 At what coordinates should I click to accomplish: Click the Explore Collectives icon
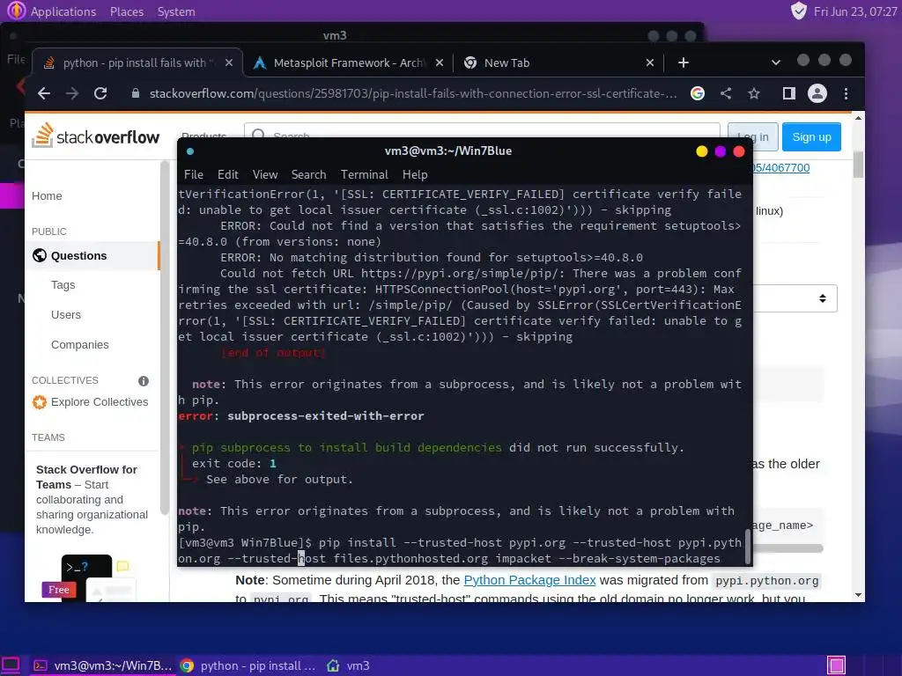(x=39, y=401)
